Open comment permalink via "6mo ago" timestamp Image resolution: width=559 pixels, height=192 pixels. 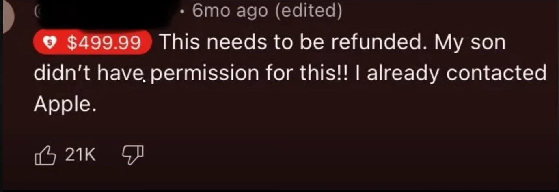tap(230, 11)
